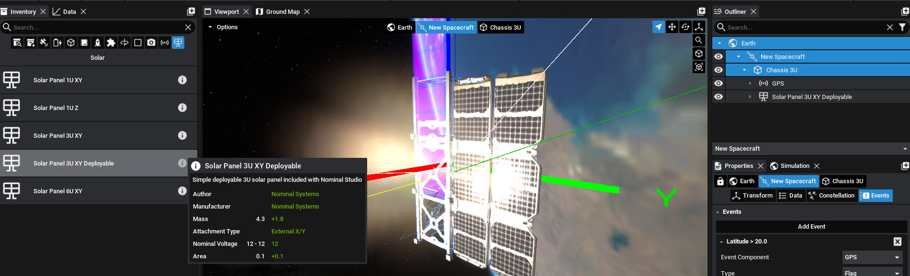This screenshot has height=276, width=910.
Task: Clear the Inventory search field
Action: coord(188,27)
